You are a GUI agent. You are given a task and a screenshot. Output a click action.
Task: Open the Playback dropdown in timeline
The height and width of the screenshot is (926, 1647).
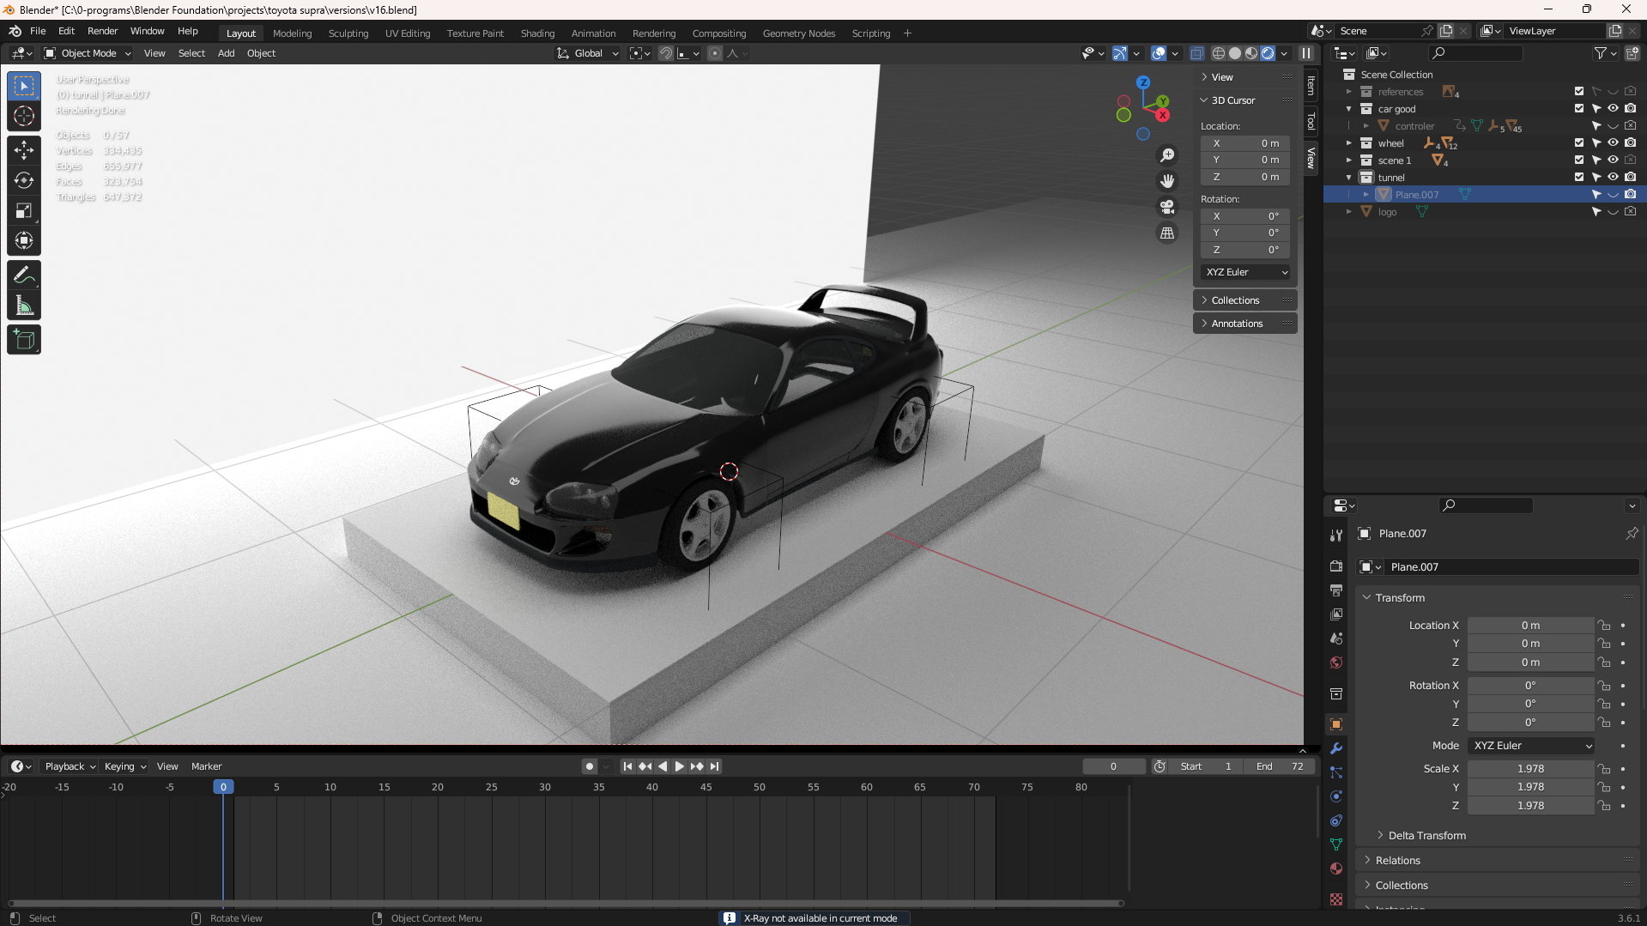click(x=70, y=766)
